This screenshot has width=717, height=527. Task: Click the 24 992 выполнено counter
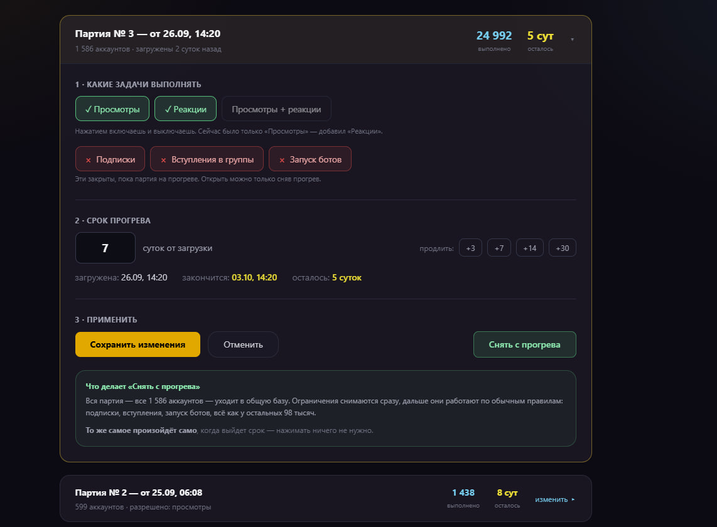coord(494,40)
